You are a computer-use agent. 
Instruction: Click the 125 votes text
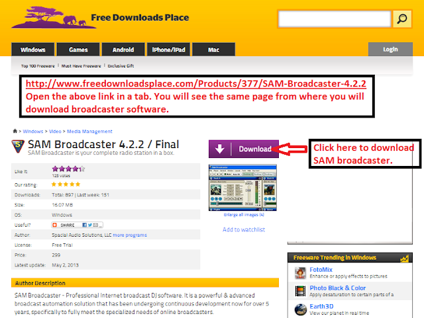[x=61, y=176]
